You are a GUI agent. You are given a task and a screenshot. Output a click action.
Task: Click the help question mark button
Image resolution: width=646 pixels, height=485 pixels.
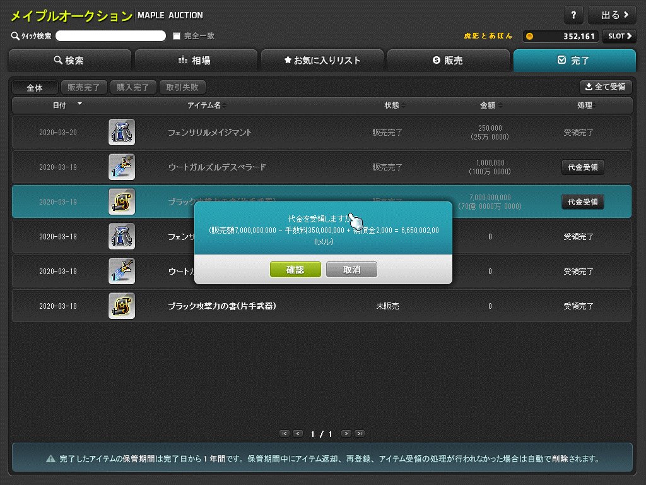(573, 15)
